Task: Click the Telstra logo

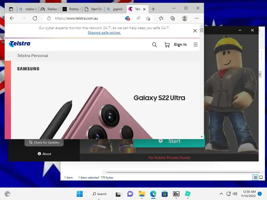Action: pyautogui.click(x=20, y=44)
